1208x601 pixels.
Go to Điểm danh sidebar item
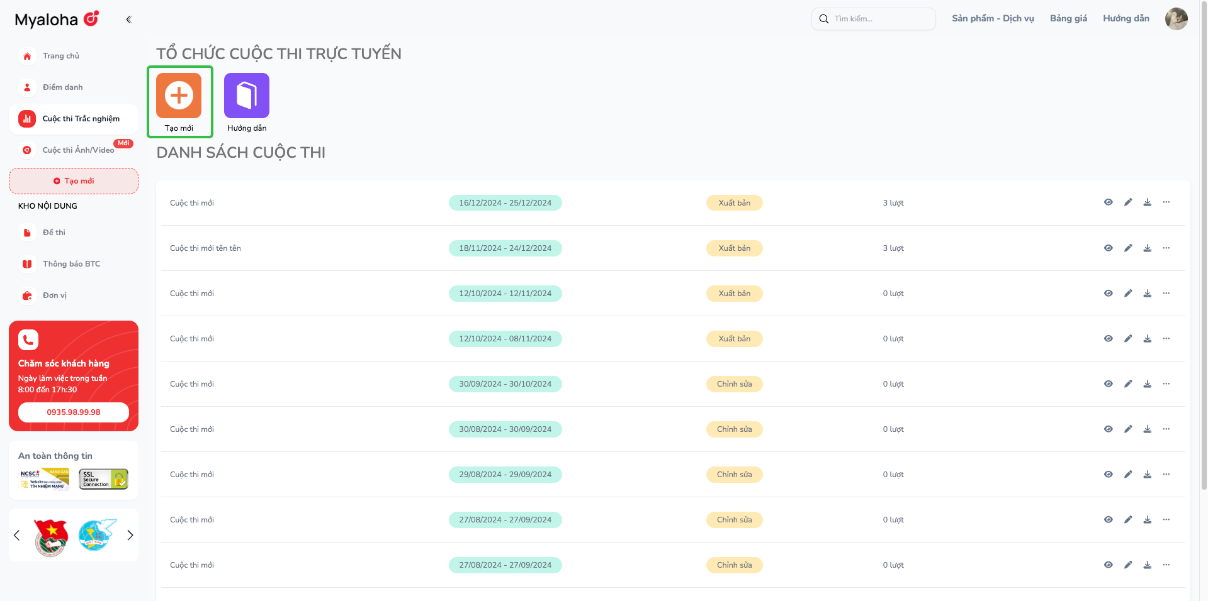point(62,87)
